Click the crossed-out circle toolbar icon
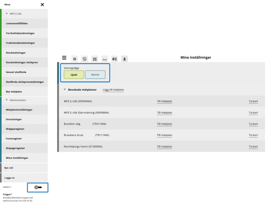This screenshot has width=267, height=207. 84,59
